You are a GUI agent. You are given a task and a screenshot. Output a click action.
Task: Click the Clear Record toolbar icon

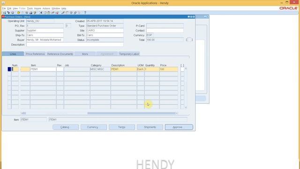[53, 13]
